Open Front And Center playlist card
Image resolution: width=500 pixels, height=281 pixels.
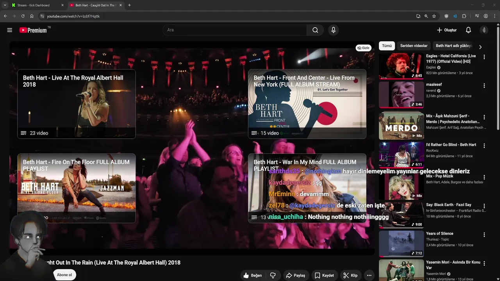[307, 104]
